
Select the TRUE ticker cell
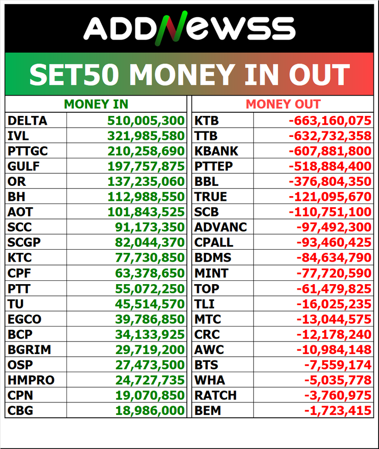pyautogui.click(x=211, y=197)
